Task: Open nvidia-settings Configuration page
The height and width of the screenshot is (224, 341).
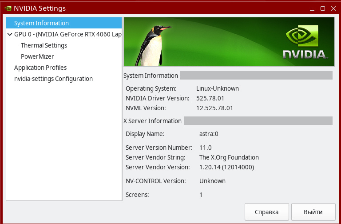Action: click(x=53, y=79)
